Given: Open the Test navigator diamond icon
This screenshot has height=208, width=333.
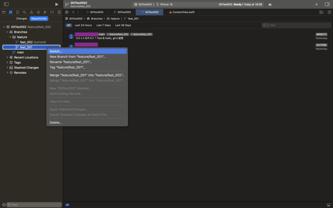Looking at the screenshot, I should point(38,12).
